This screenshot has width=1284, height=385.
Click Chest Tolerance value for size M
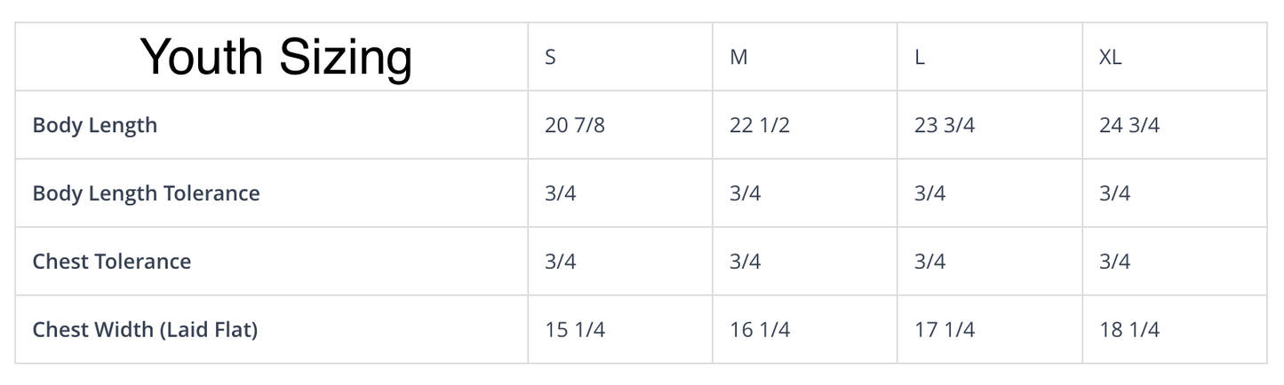pos(746,262)
